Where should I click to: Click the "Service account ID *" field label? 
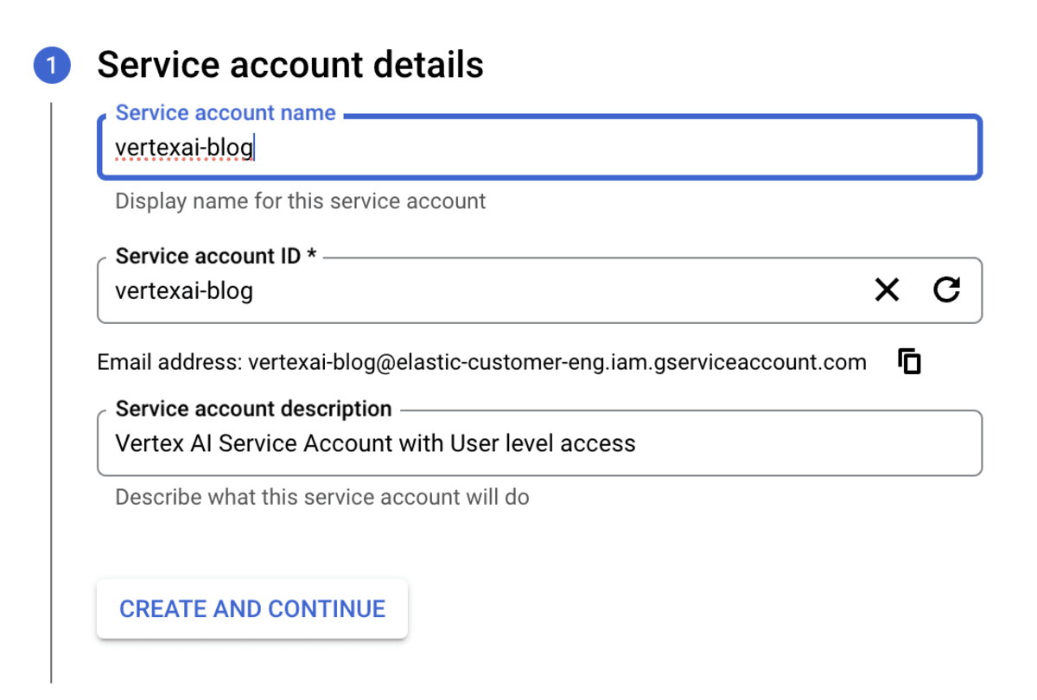tap(216, 257)
